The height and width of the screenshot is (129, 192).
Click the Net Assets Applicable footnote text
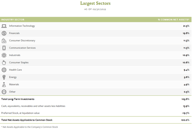click(x=29, y=127)
